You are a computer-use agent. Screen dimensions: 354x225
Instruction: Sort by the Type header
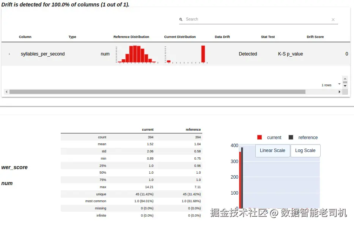coord(72,37)
